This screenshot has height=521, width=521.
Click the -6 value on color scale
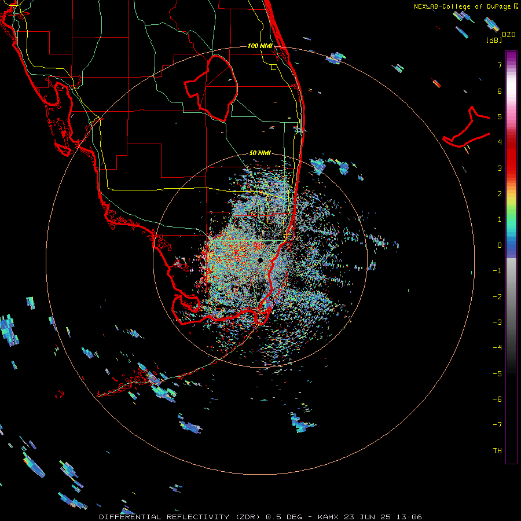pyautogui.click(x=497, y=399)
